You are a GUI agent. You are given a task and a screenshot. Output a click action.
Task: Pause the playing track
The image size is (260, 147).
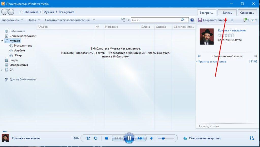[129, 138]
